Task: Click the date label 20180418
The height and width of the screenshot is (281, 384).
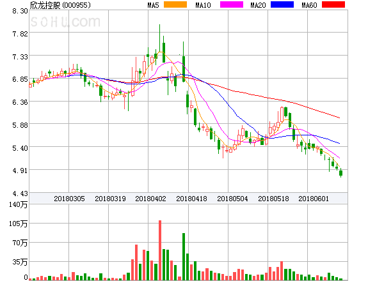Action: [x=191, y=199]
